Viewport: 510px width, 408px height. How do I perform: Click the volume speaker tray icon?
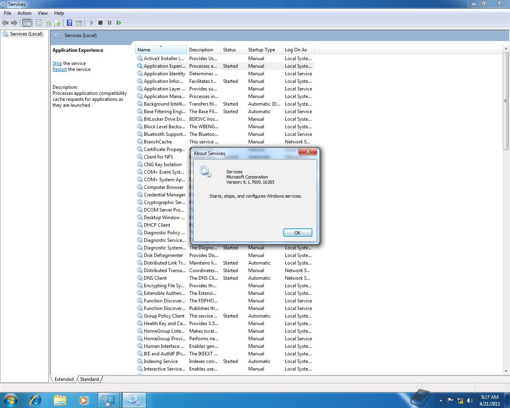tap(469, 400)
